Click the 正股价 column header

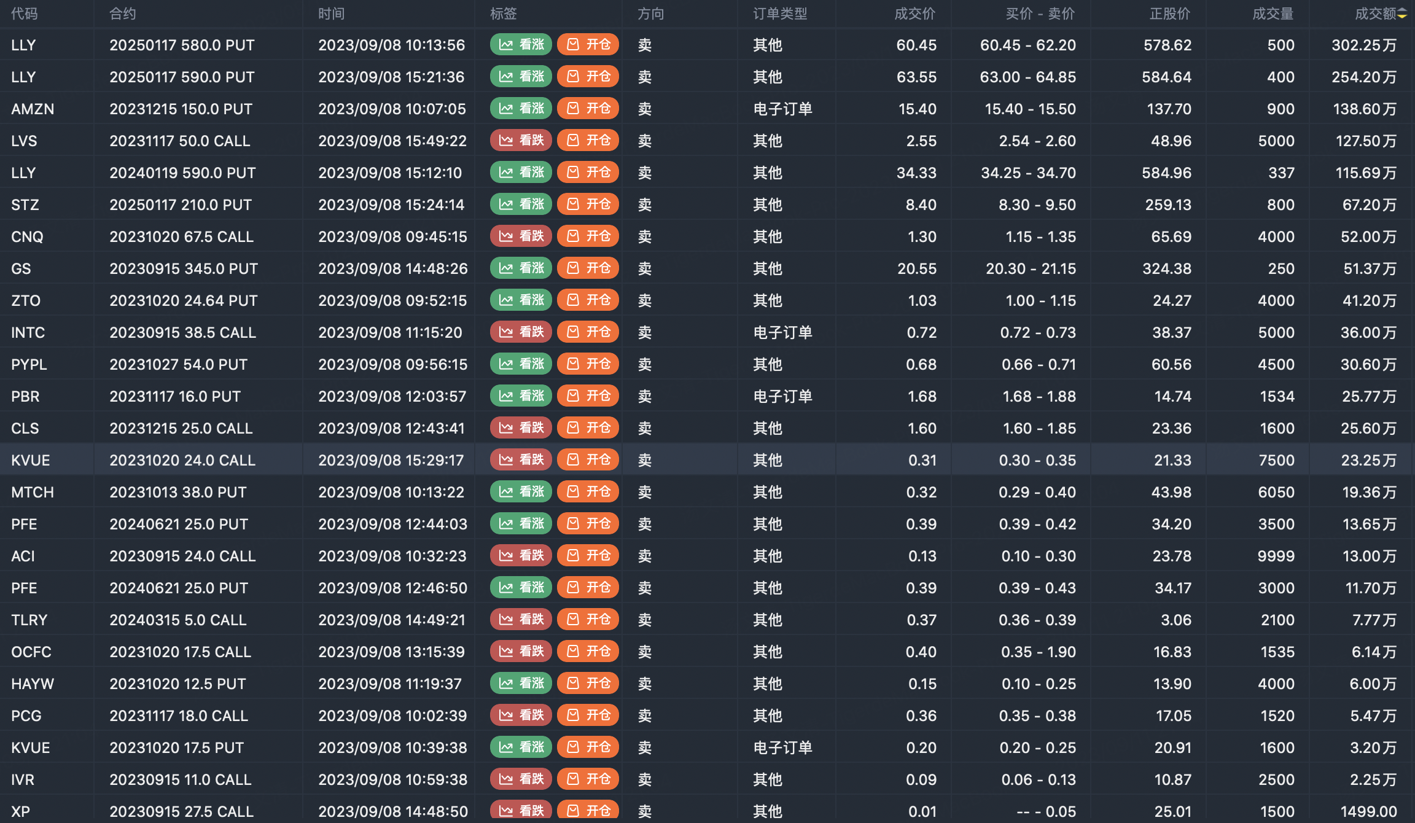pyautogui.click(x=1169, y=14)
